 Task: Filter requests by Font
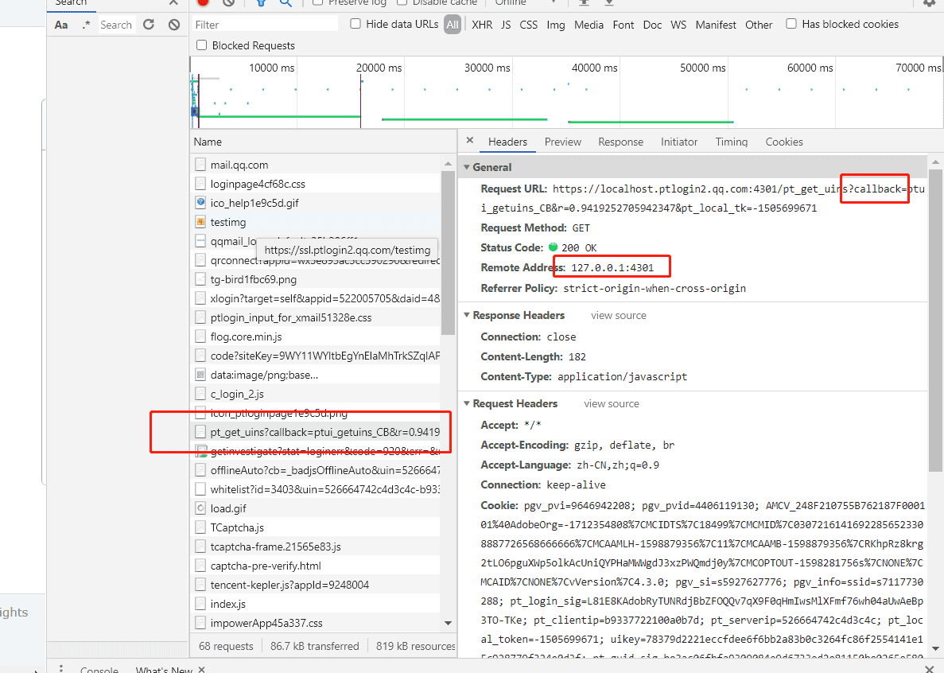(x=624, y=25)
